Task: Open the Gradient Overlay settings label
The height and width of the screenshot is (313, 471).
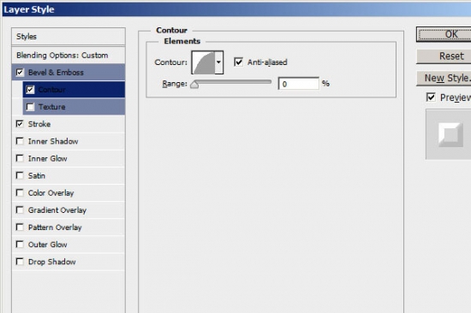Action: (x=57, y=210)
